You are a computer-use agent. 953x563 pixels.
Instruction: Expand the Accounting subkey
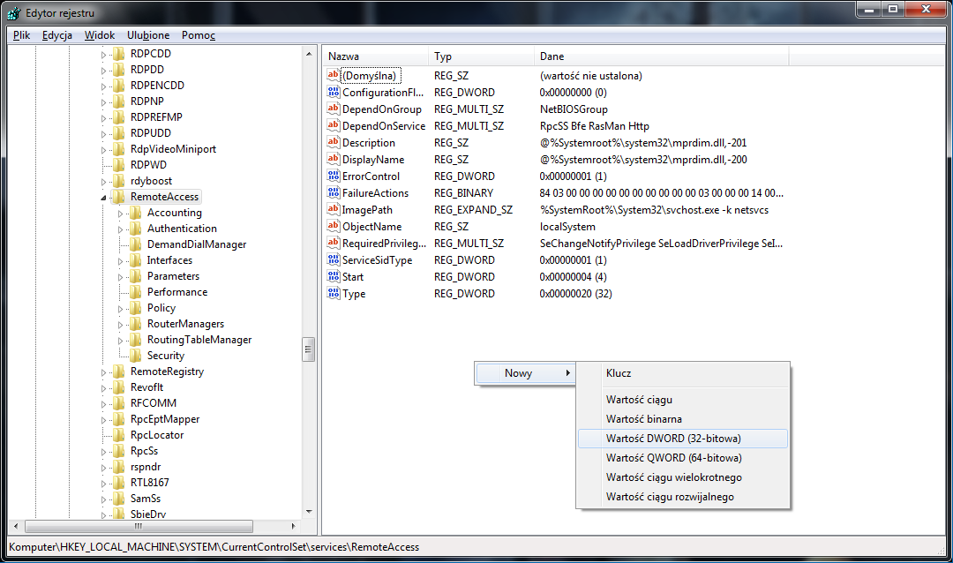point(121,213)
